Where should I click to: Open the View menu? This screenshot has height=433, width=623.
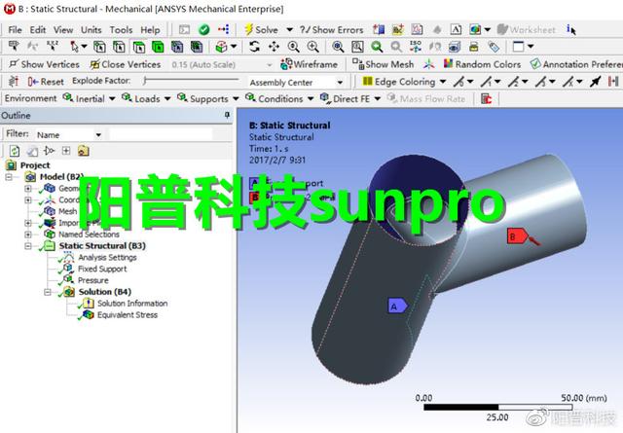(x=63, y=30)
